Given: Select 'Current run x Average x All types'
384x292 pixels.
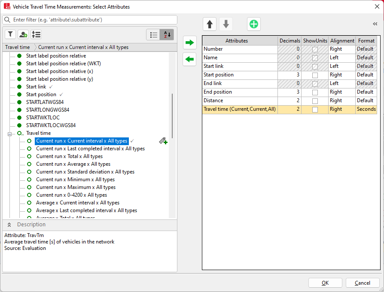Looking at the screenshot, I should coord(73,164).
